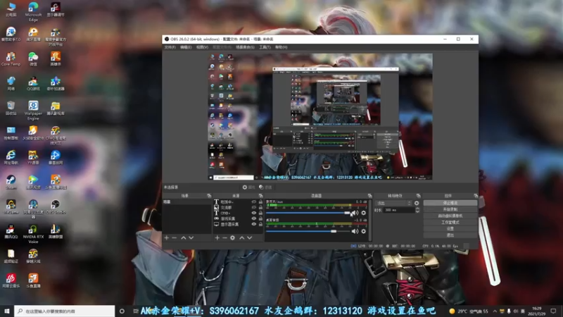
Task: Adjust the second mixer channel volume slider
Action: pyautogui.click(x=308, y=232)
